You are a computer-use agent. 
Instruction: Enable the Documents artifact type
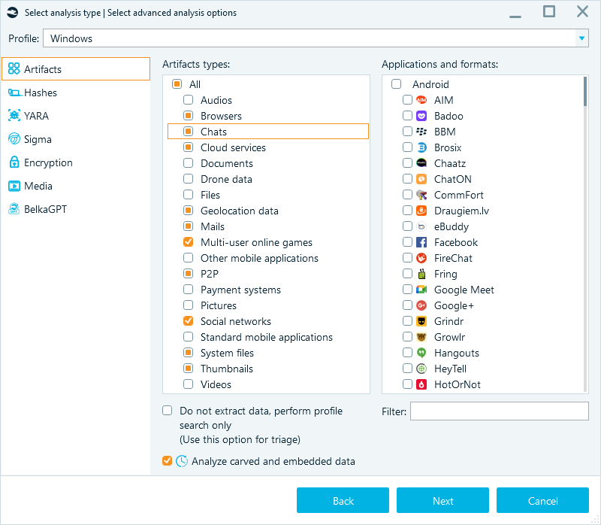187,163
